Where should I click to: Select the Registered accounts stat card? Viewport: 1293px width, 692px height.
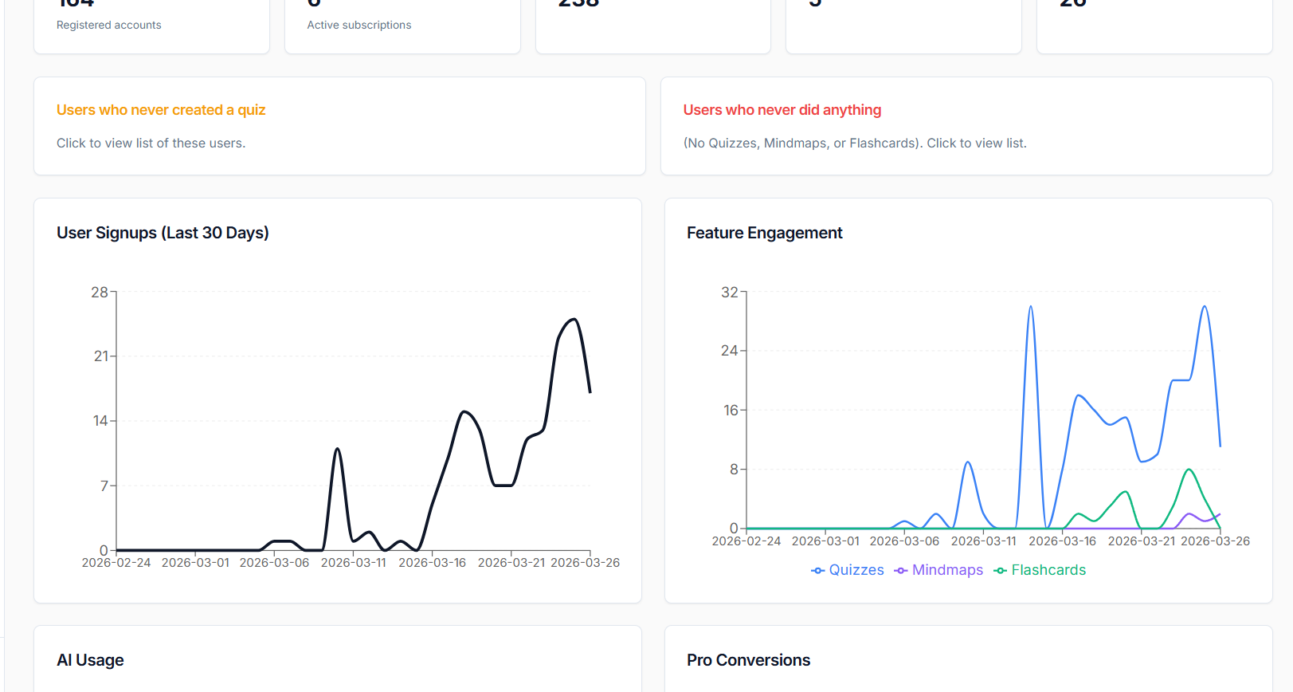(x=151, y=26)
